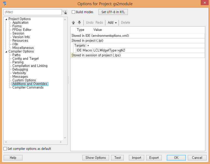Viewport: 210px width, 164px height.
Task: Open the Debugging options page
Action: click(20, 70)
